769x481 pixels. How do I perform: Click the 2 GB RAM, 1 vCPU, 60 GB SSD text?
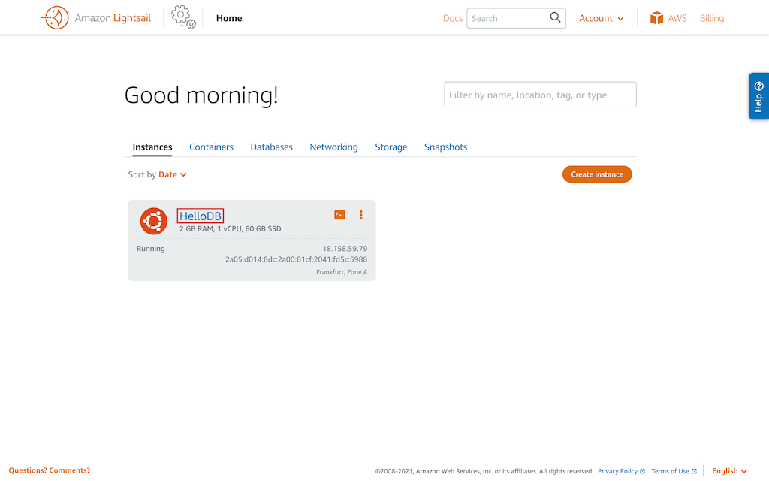pyautogui.click(x=230, y=228)
